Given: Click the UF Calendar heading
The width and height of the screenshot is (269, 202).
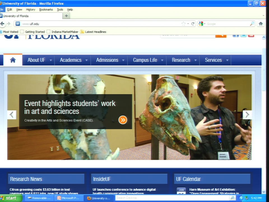Looking at the screenshot, I should 188,179.
